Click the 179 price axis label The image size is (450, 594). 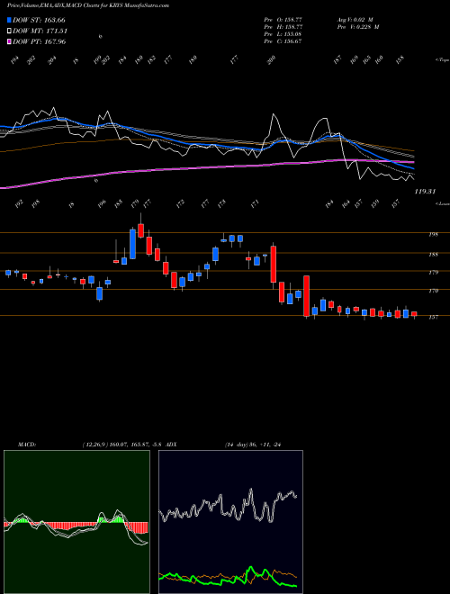[433, 273]
